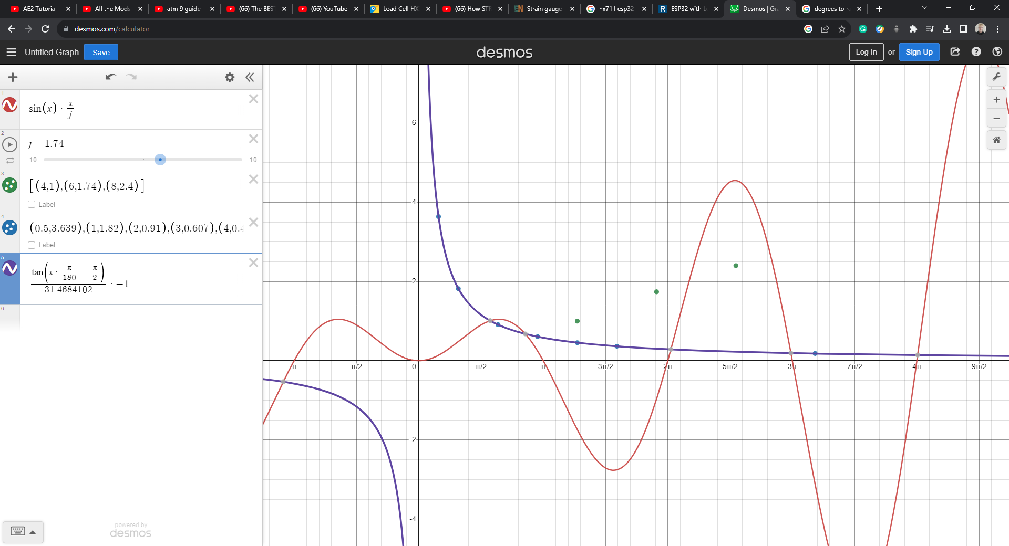This screenshot has height=546, width=1009.
Task: Enable Label checkbox for blue points list
Action: click(x=32, y=245)
